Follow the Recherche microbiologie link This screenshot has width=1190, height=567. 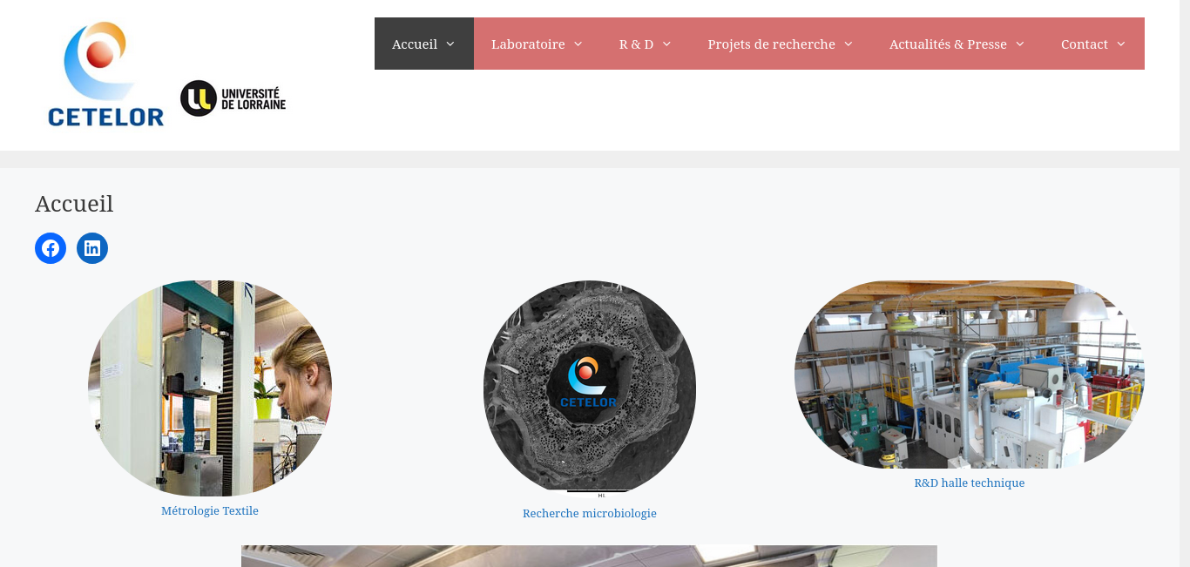pos(590,514)
